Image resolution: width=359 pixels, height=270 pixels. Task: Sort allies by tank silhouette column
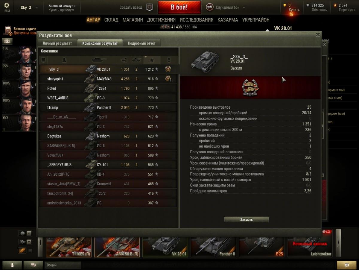(98, 60)
